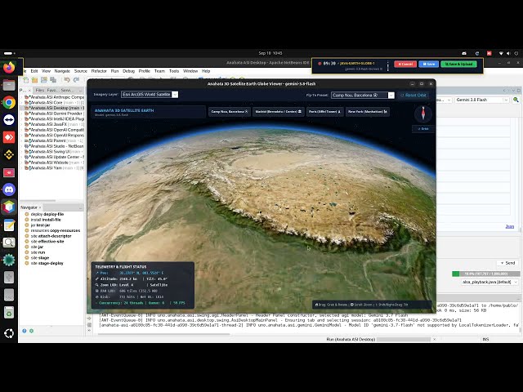Fly to Camp Nou, Barcelona preset button
The height and width of the screenshot is (392, 523).
pos(230,112)
